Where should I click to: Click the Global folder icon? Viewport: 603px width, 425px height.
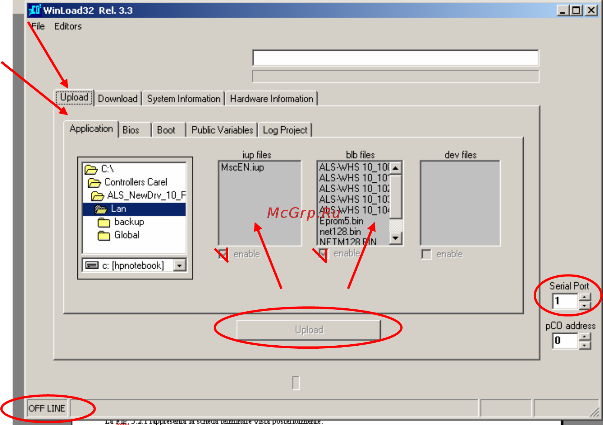point(104,236)
